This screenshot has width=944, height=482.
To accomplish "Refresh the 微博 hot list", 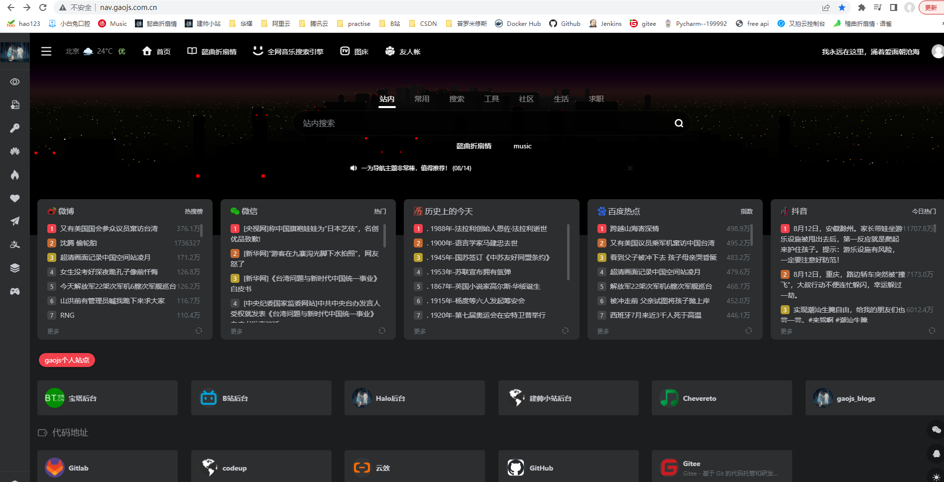I will (x=199, y=331).
